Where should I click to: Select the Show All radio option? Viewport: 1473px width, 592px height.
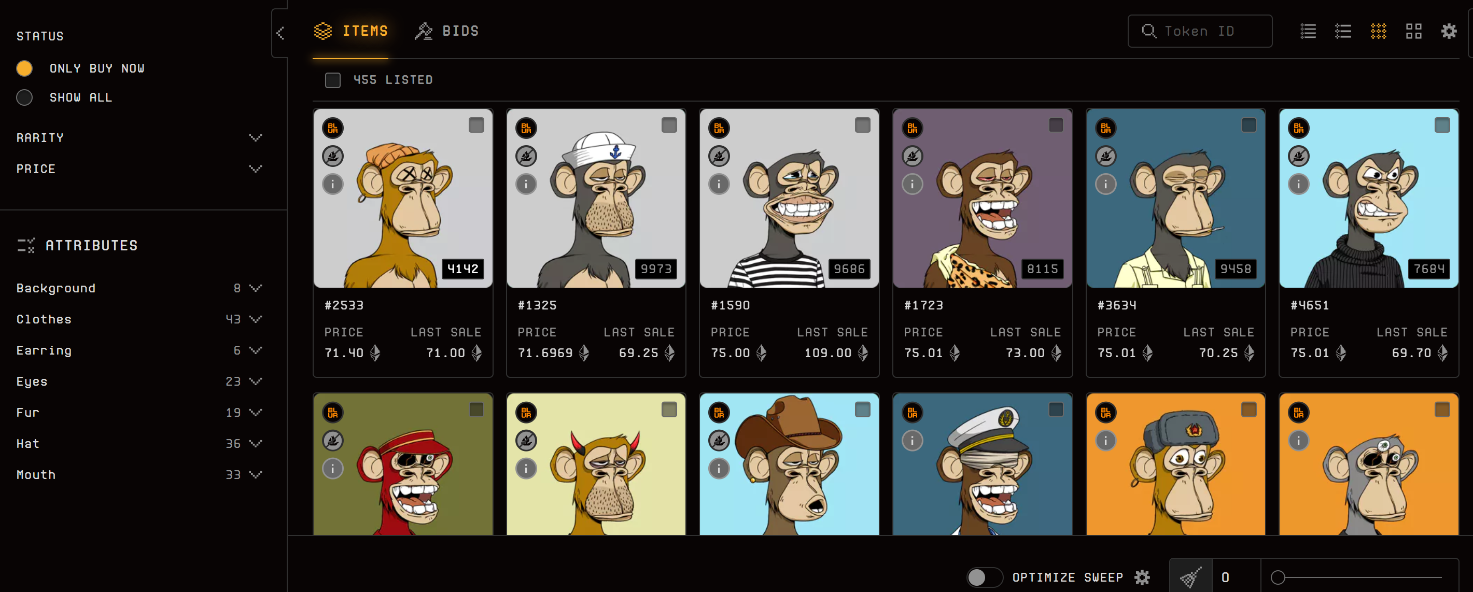[x=24, y=97]
